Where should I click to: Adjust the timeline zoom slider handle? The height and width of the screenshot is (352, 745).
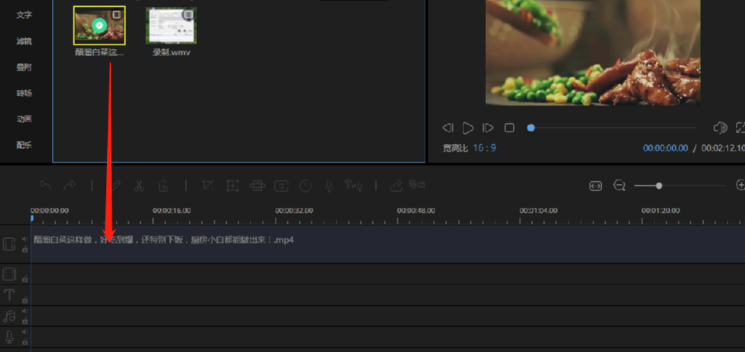(659, 185)
